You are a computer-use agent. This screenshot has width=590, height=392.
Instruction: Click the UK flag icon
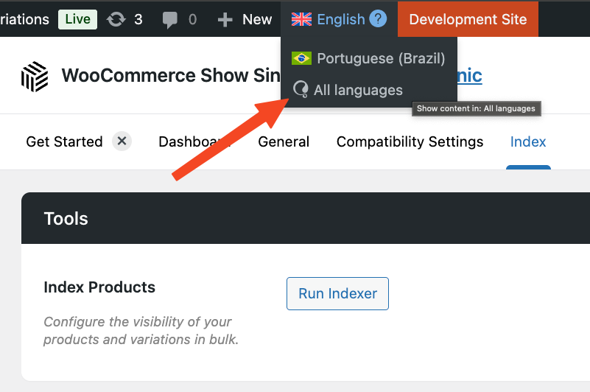click(x=301, y=19)
